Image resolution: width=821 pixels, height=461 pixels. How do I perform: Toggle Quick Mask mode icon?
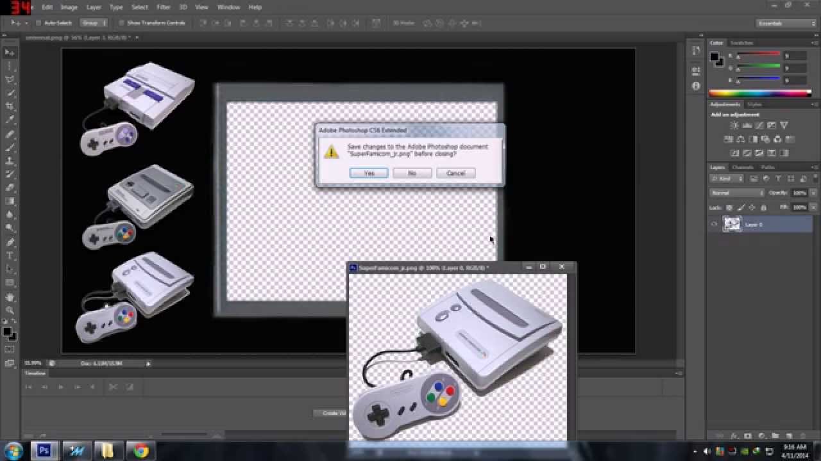coord(10,350)
